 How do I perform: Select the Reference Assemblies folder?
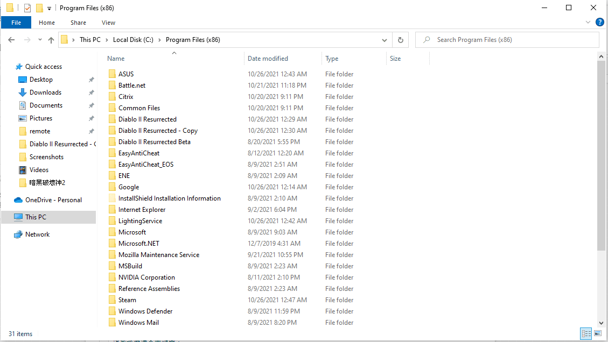(149, 289)
